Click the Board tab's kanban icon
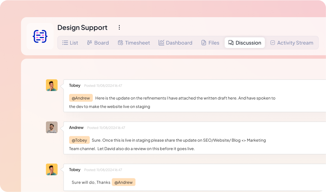 coord(90,43)
